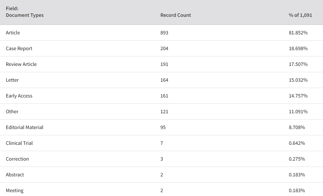The width and height of the screenshot is (323, 196).
Task: Click the Early Access document type
Action: point(19,96)
